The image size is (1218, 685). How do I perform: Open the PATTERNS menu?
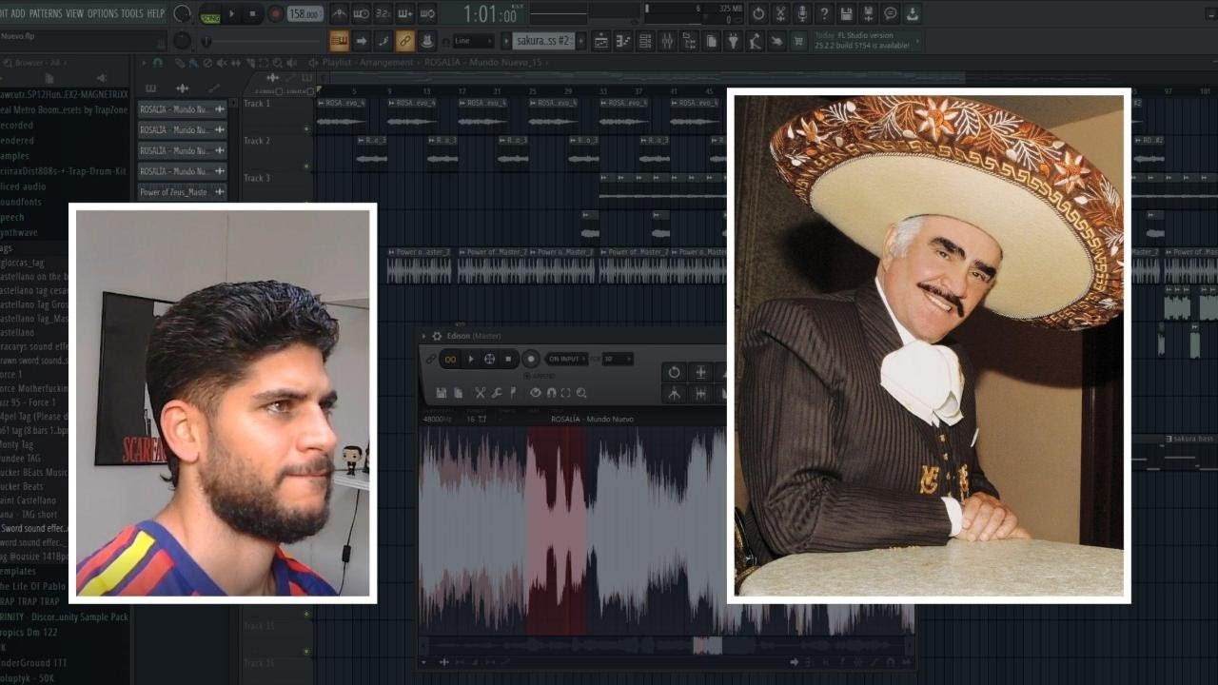46,13
